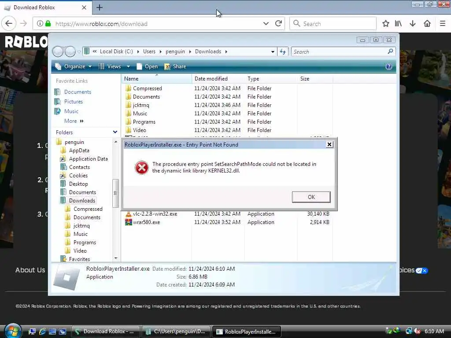Click Local Disk (C:) in breadcrumb

[x=116, y=51]
